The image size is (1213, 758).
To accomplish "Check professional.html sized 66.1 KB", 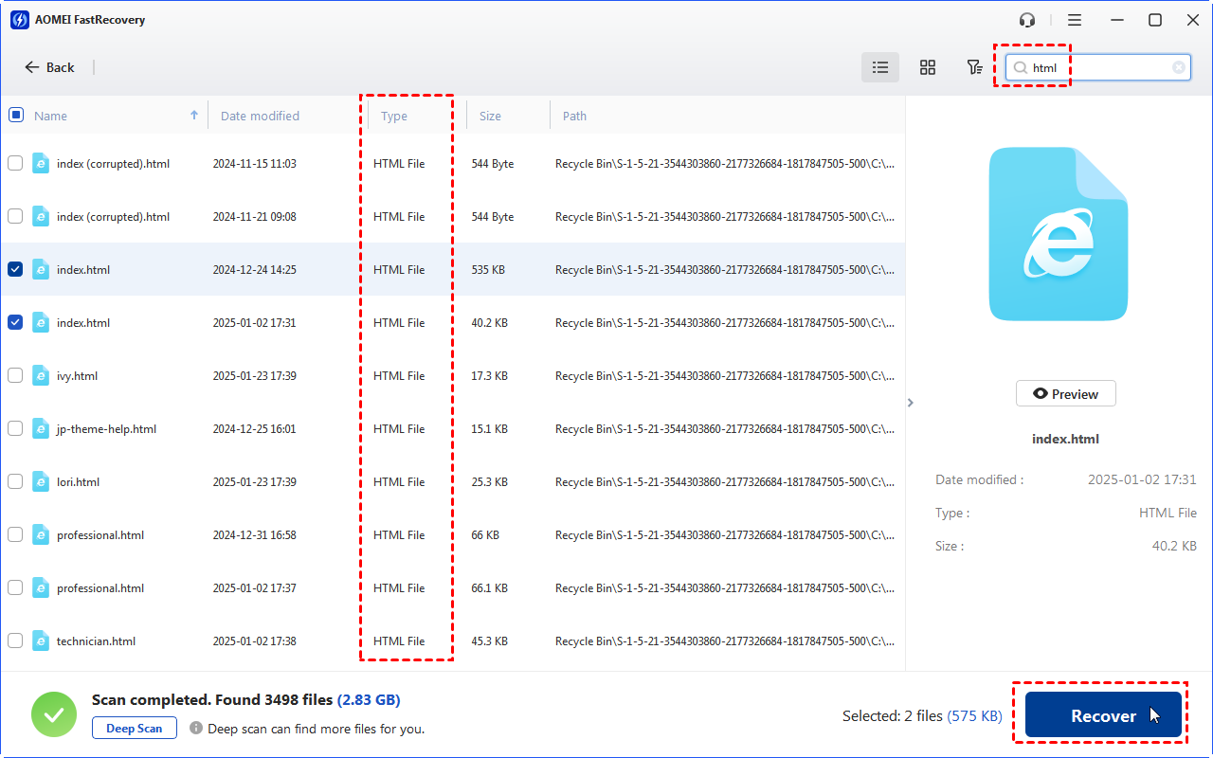I will (15, 587).
